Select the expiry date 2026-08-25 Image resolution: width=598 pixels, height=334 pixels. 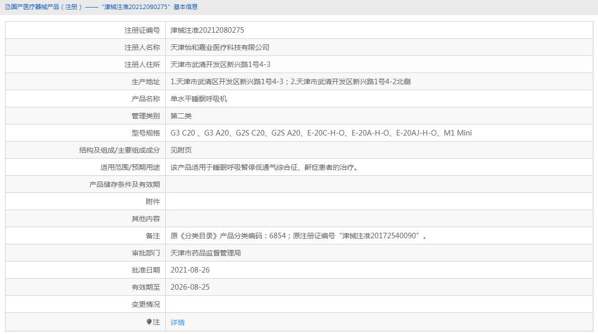click(x=190, y=287)
